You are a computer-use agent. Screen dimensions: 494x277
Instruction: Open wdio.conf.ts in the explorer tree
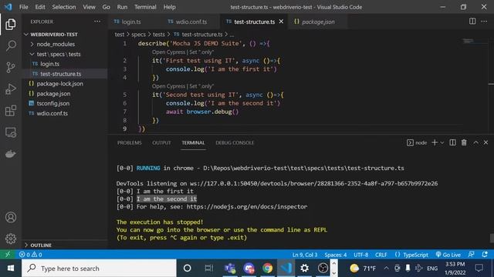pos(52,113)
